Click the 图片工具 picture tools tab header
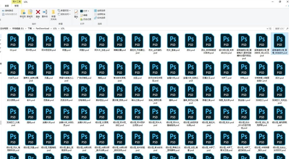 [16, 2]
